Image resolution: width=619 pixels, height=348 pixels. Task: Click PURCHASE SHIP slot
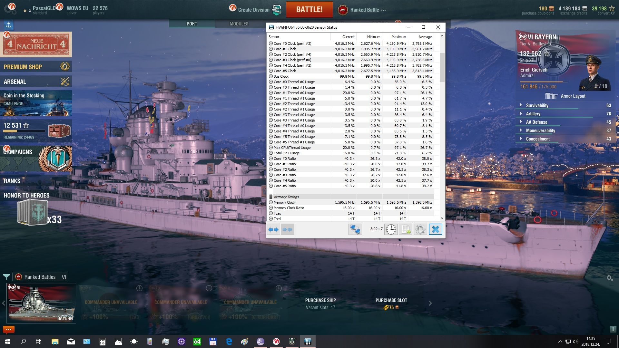320,304
